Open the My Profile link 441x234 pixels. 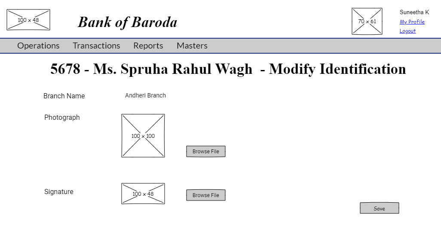(x=412, y=22)
